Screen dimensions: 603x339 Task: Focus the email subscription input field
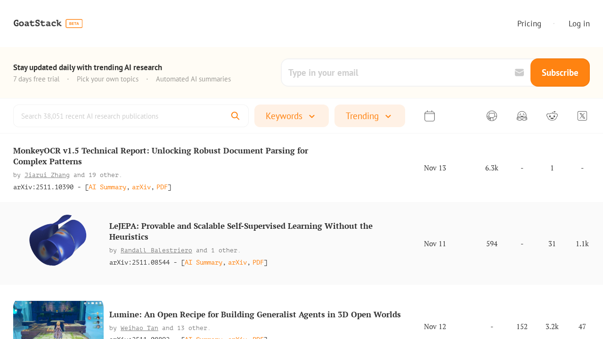398,73
